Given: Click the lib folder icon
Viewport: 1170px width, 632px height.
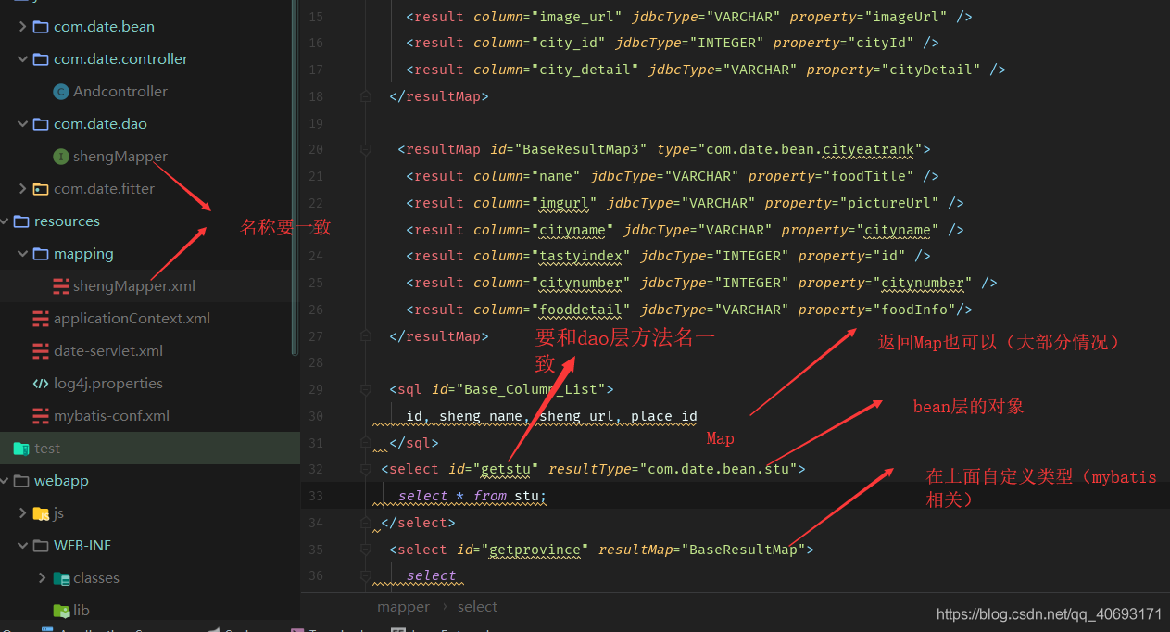Looking at the screenshot, I should pyautogui.click(x=61, y=610).
